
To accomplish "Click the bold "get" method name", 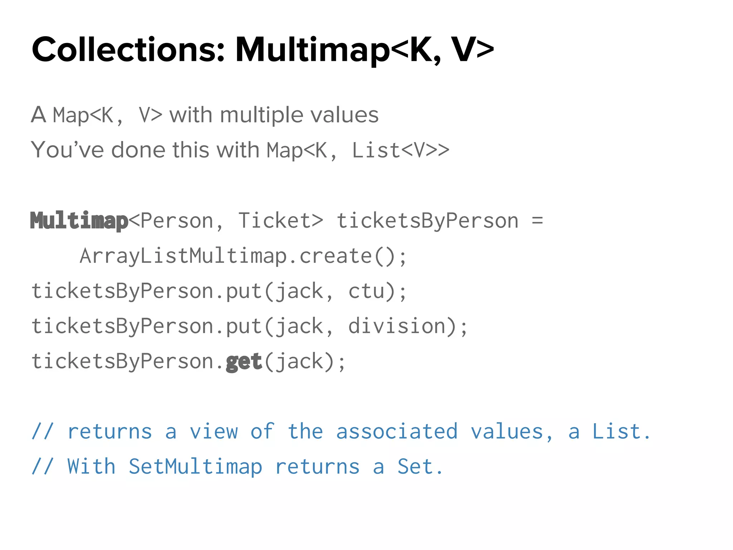I will tap(244, 361).
